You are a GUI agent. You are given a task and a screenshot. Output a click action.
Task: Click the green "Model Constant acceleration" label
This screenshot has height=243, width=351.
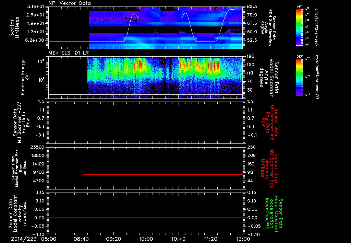click(x=274, y=214)
